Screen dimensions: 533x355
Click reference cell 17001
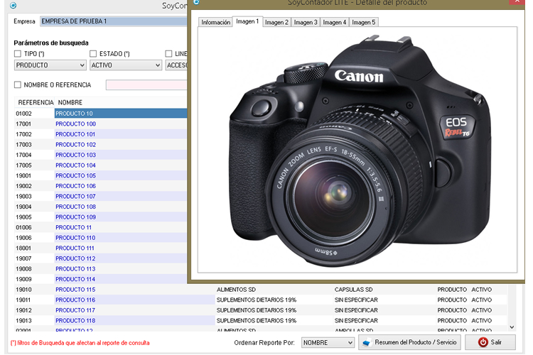click(x=23, y=124)
